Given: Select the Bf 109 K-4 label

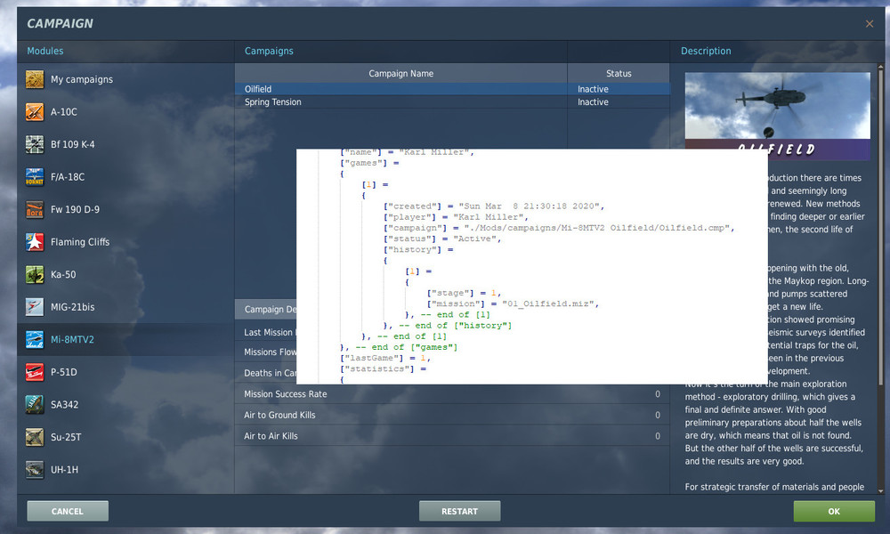Looking at the screenshot, I should [x=73, y=144].
